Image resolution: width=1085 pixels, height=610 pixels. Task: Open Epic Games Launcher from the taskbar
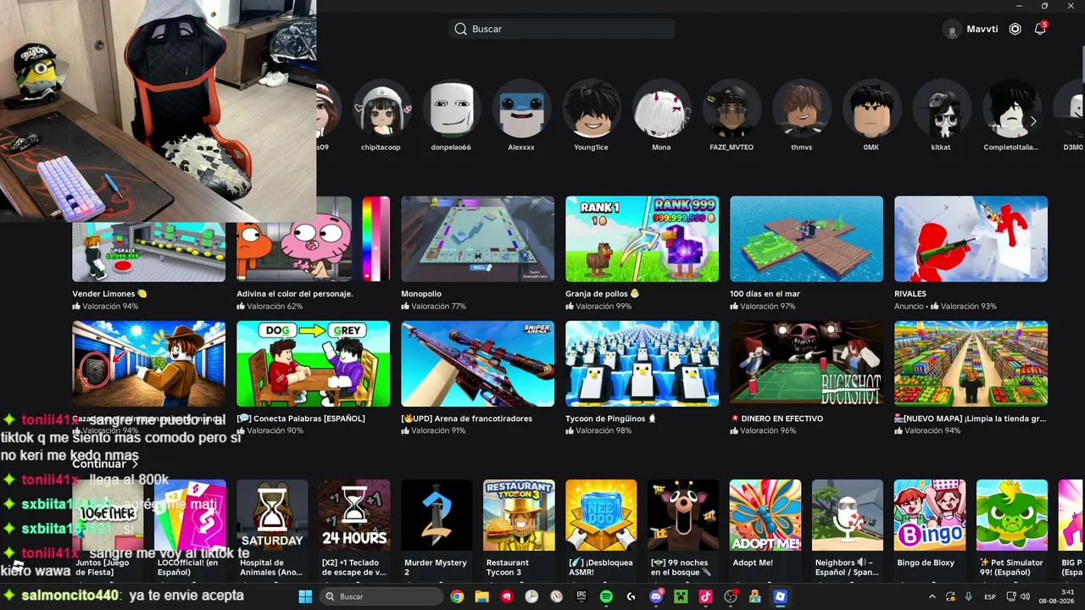click(x=581, y=596)
